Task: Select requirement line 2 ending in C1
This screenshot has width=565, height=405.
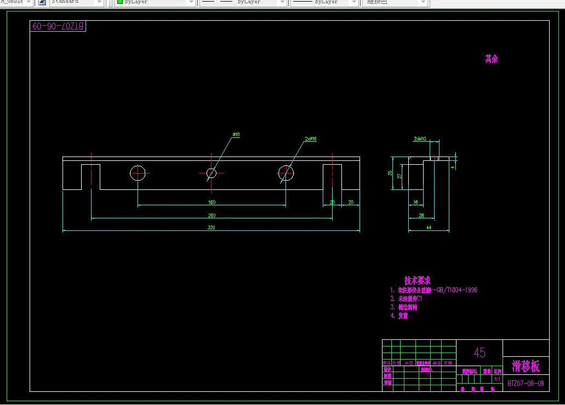Action: pos(406,298)
